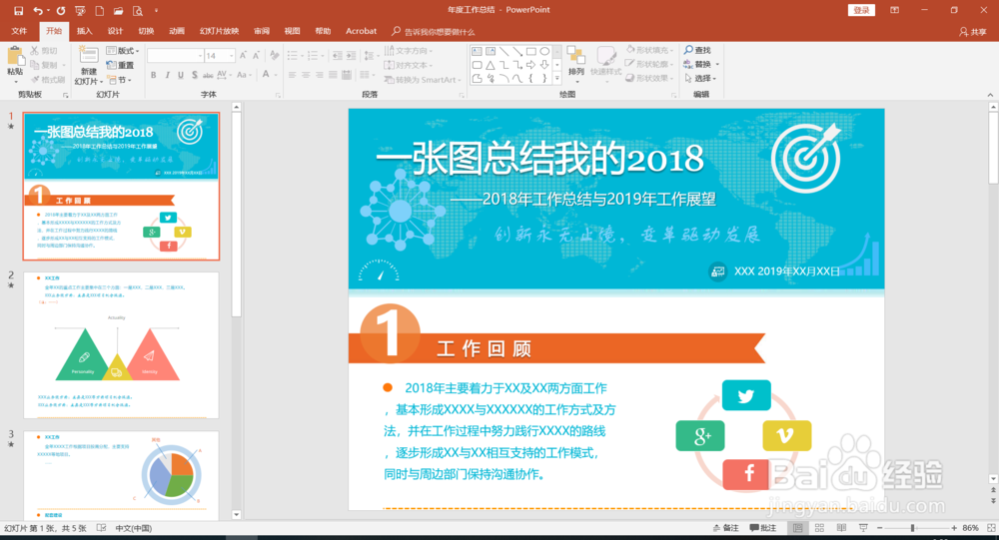
Task: Toggle italic formatting
Action: pos(168,75)
